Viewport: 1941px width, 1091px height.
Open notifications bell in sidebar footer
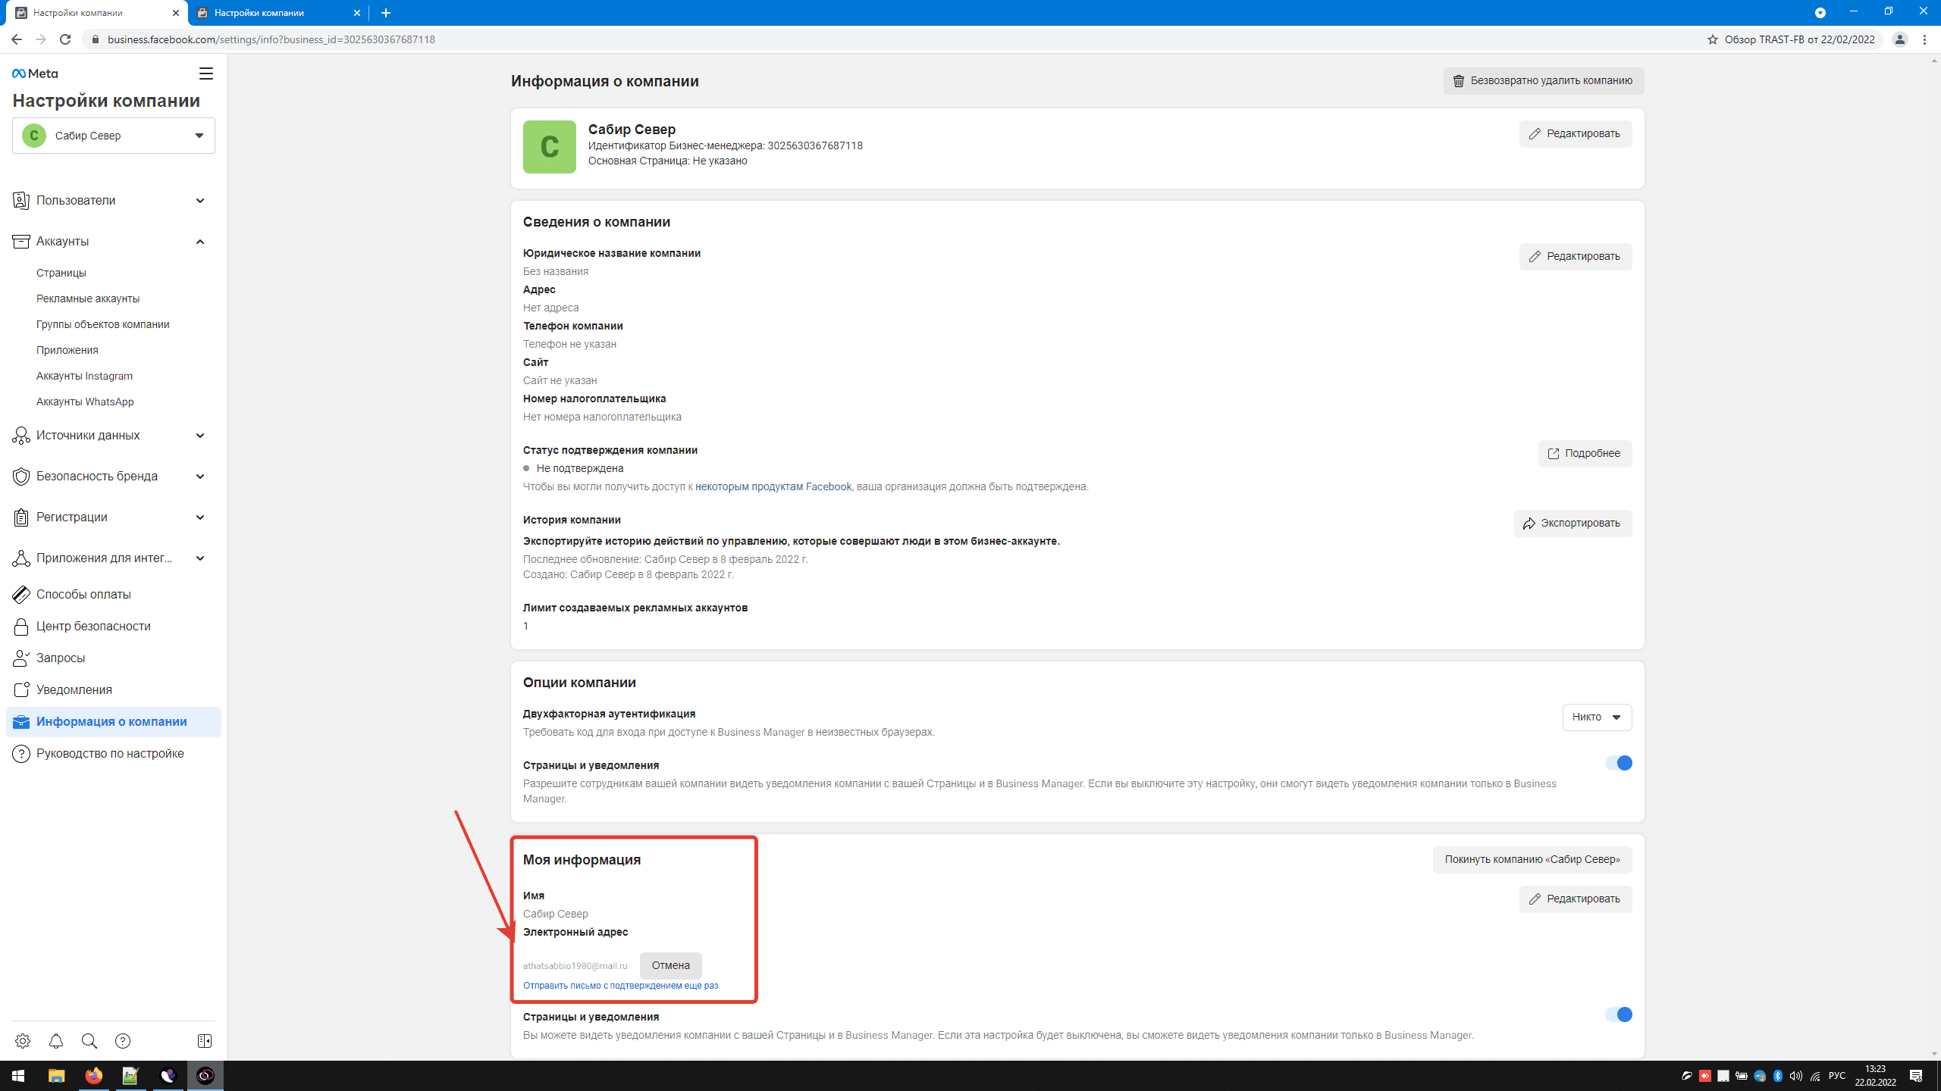(56, 1041)
